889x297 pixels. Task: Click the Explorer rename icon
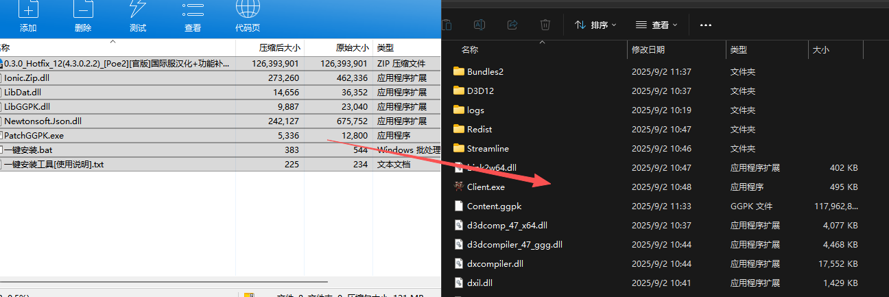click(480, 25)
